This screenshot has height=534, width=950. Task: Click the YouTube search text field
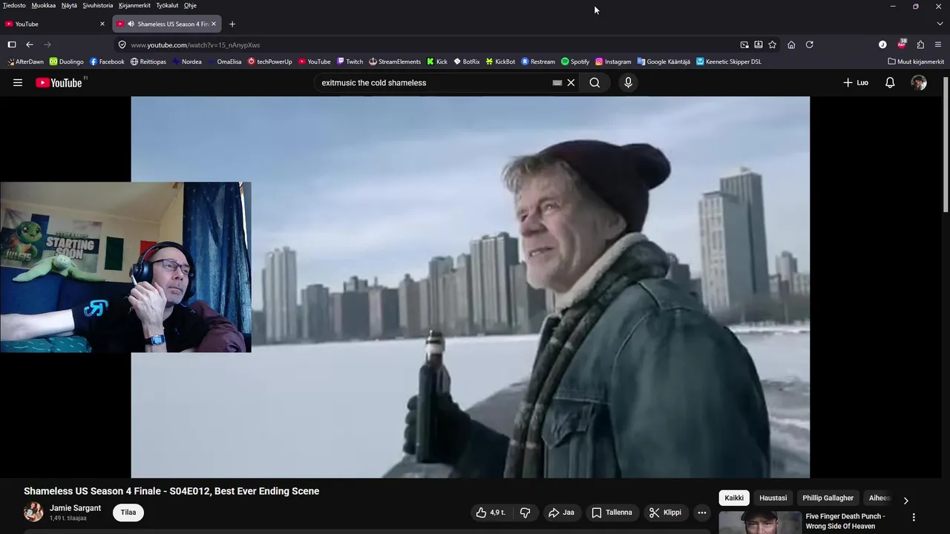coord(434,83)
